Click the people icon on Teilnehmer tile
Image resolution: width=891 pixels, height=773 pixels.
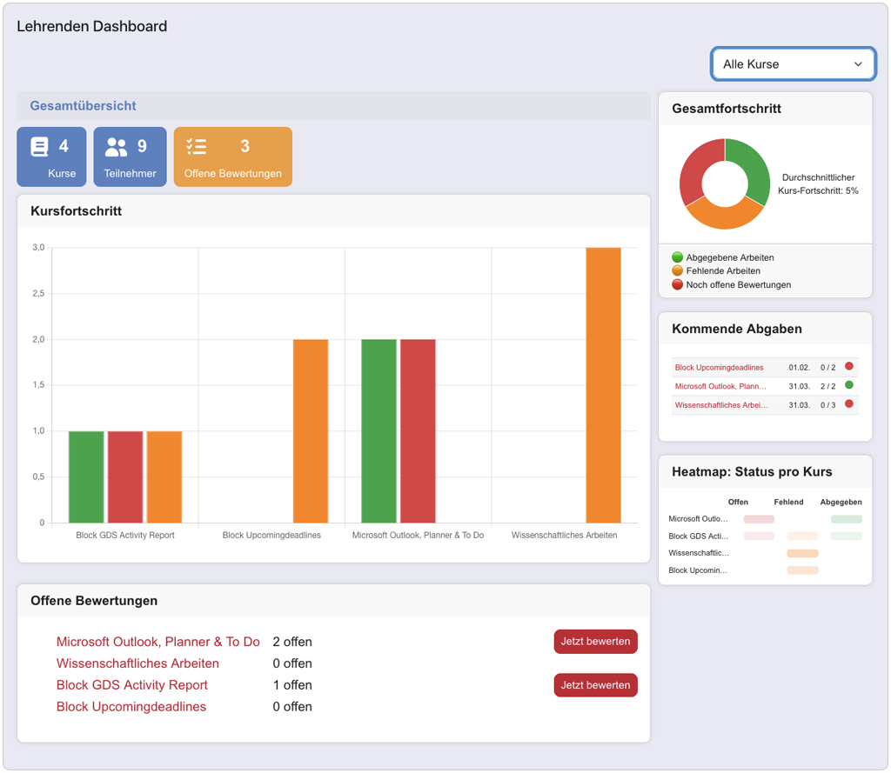[x=116, y=147]
